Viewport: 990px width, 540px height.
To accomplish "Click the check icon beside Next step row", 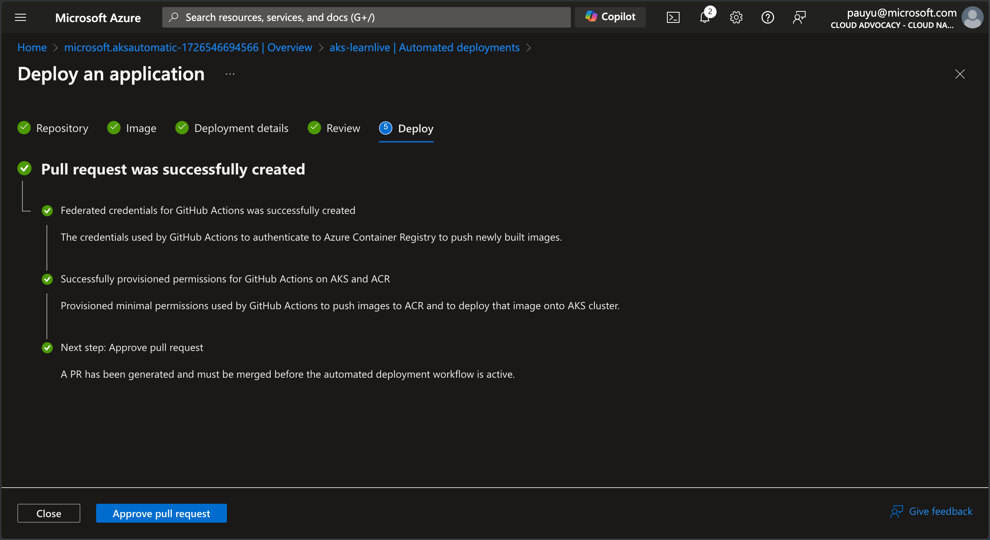I will [x=47, y=348].
